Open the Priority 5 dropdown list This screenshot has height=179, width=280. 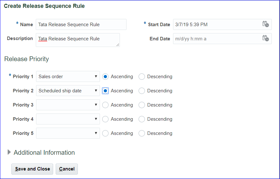click(68, 133)
